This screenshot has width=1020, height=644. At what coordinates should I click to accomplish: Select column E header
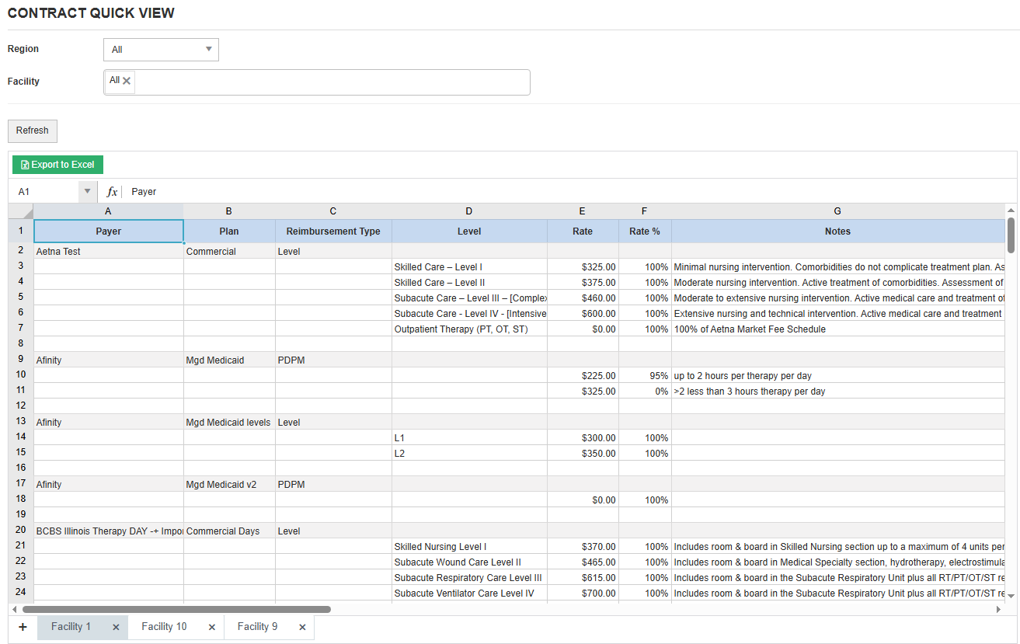[583, 211]
